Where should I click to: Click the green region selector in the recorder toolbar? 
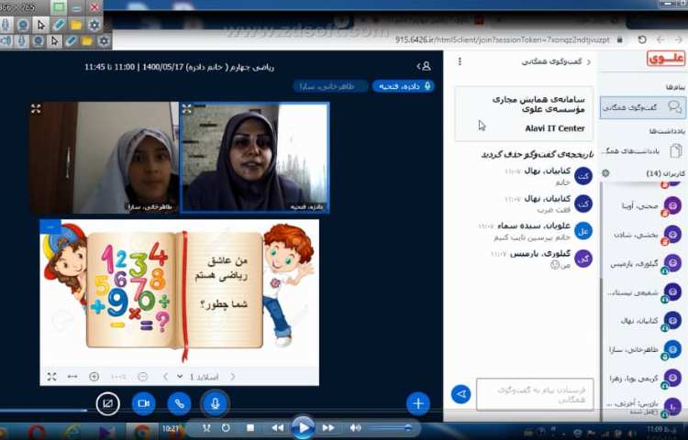[x=58, y=7]
